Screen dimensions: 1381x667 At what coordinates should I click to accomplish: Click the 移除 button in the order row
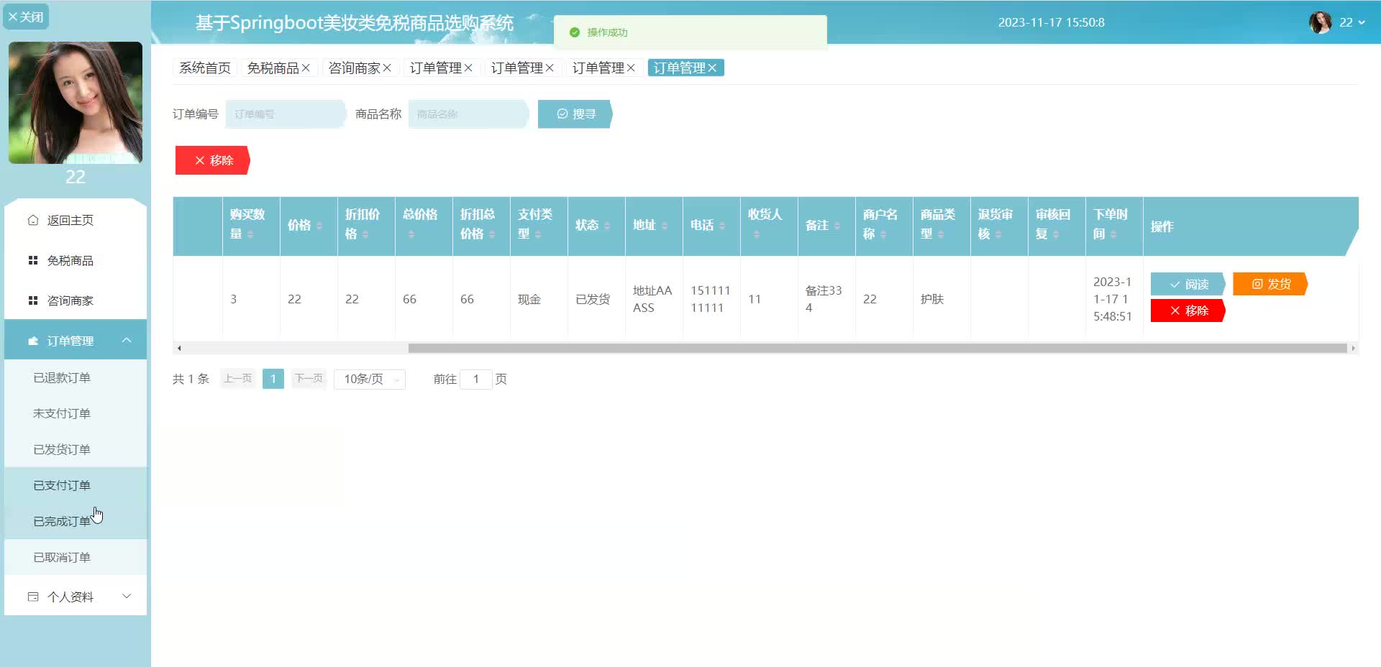click(x=1188, y=310)
